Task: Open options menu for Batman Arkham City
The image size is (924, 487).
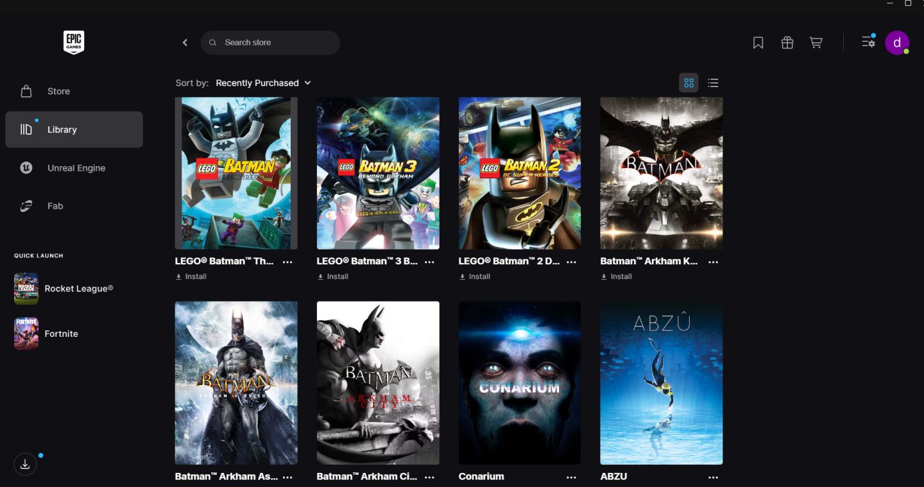Action: (429, 477)
